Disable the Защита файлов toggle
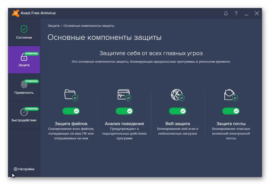The width and height of the screenshot is (270, 185). click(x=71, y=111)
